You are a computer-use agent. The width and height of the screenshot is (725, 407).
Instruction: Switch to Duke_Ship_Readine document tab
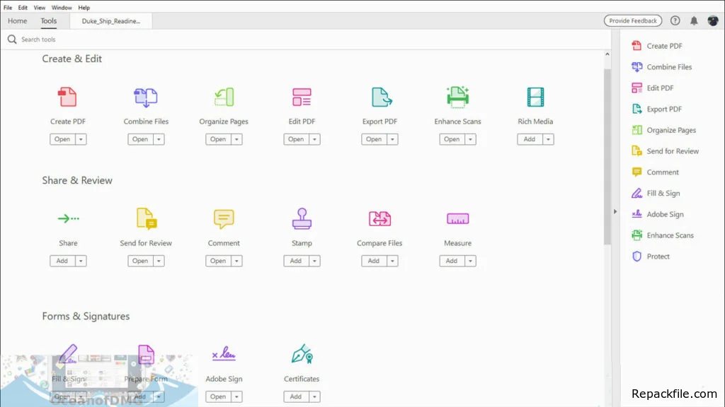pyautogui.click(x=111, y=20)
